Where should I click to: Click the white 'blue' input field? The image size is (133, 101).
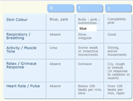coord(87,28)
